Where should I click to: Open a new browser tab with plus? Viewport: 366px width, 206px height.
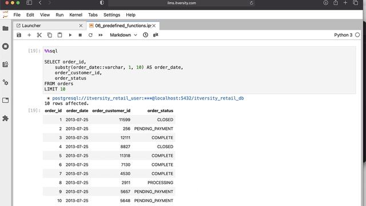[345, 3]
